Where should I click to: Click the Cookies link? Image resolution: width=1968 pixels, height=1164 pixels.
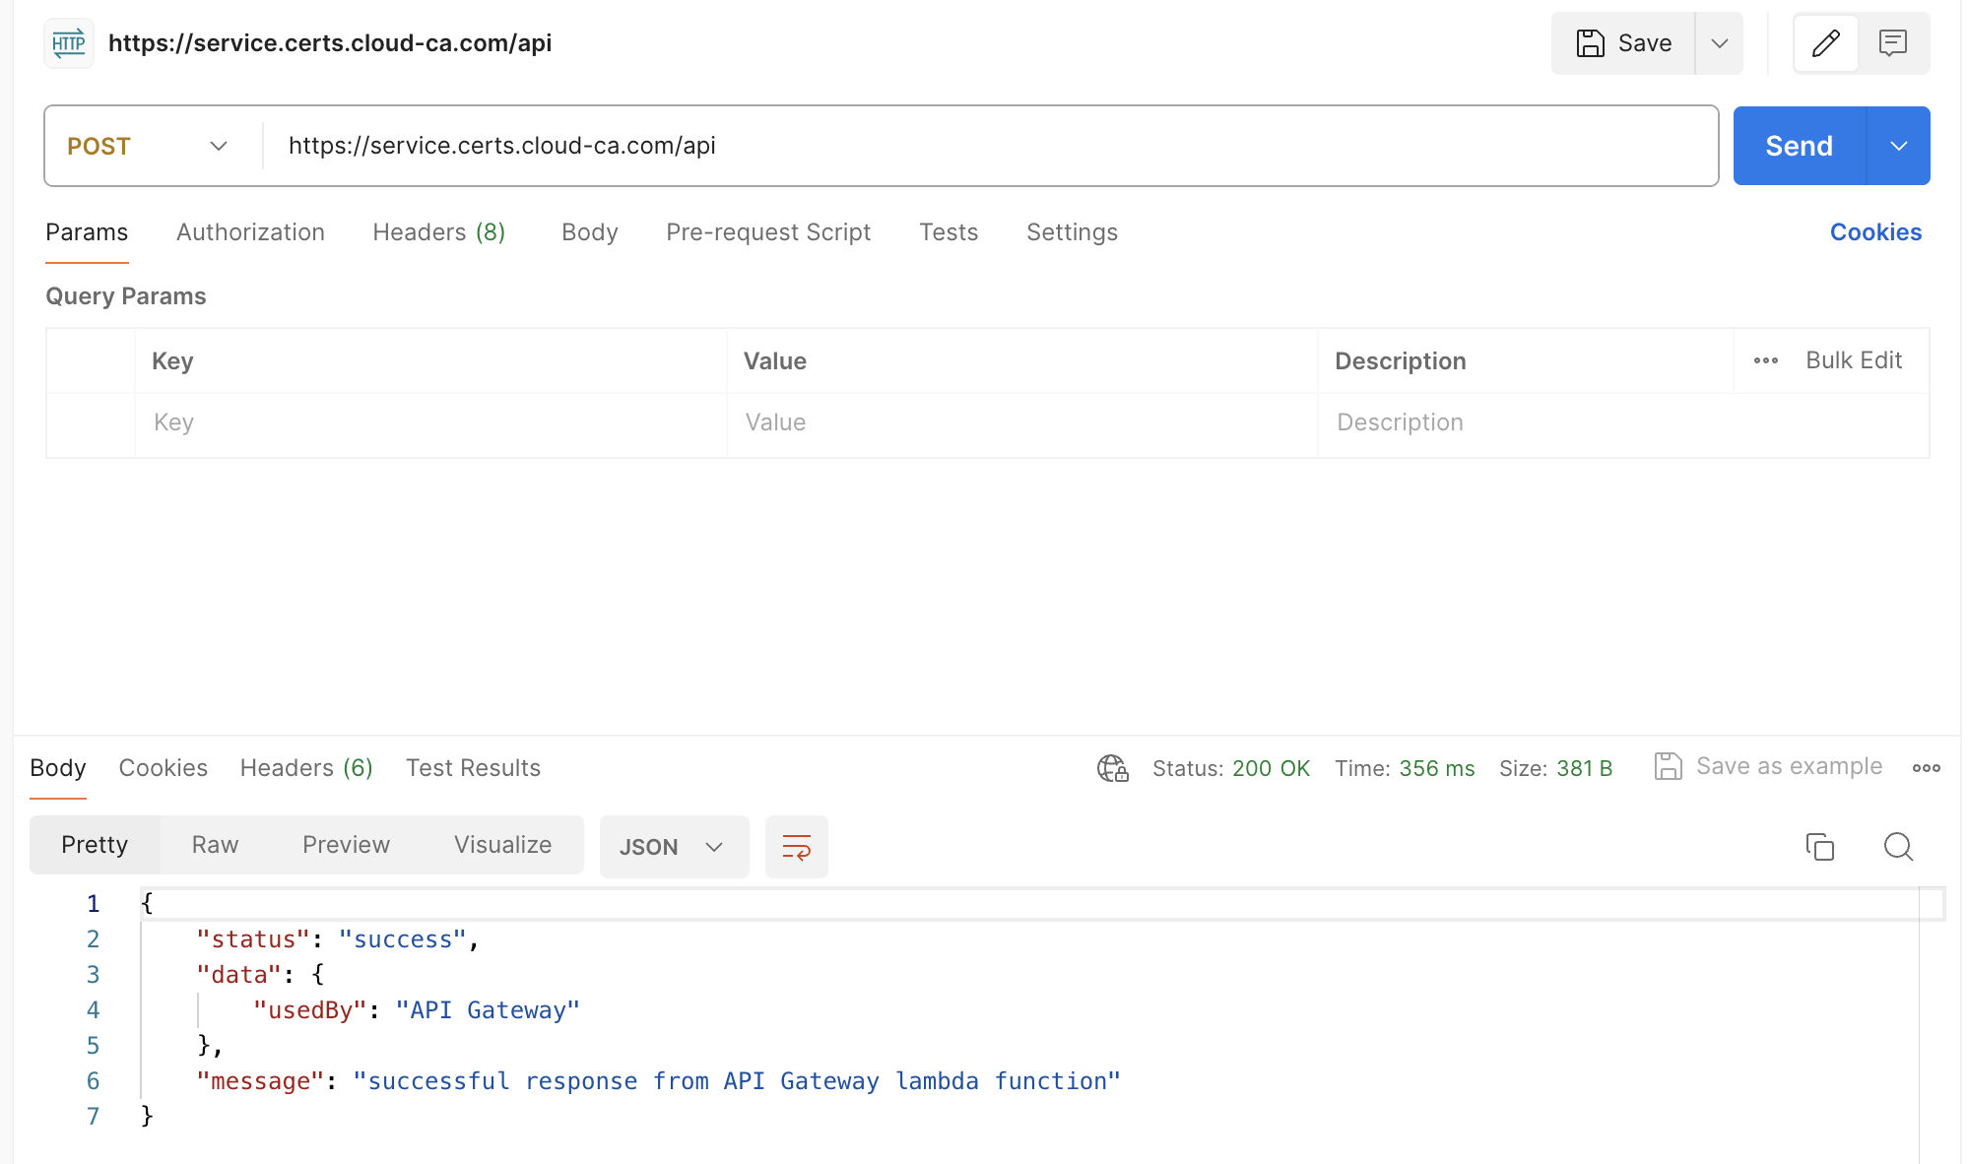(x=1876, y=232)
